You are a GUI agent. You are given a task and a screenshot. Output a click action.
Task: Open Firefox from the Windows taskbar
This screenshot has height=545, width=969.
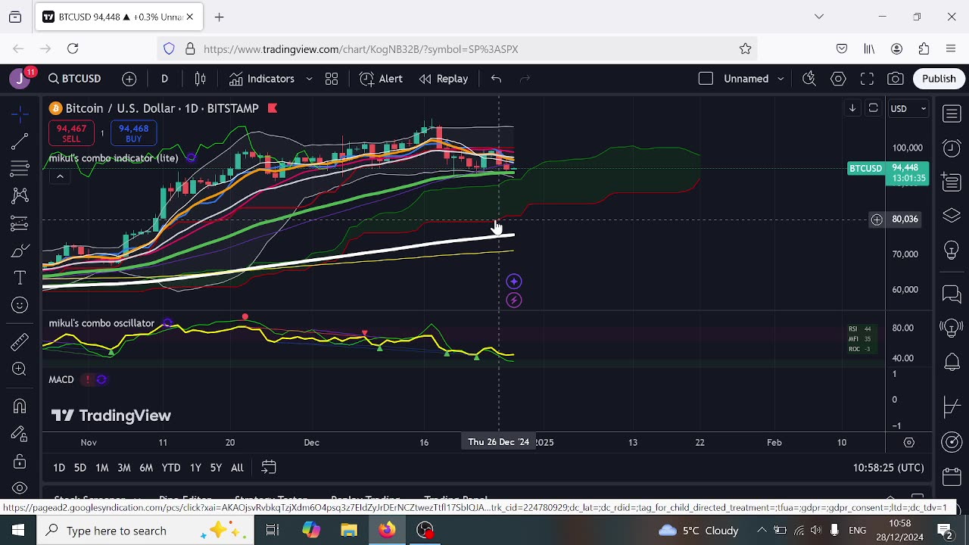point(387,530)
